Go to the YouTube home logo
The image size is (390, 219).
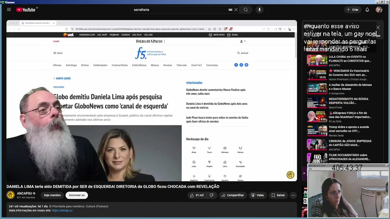point(26,10)
